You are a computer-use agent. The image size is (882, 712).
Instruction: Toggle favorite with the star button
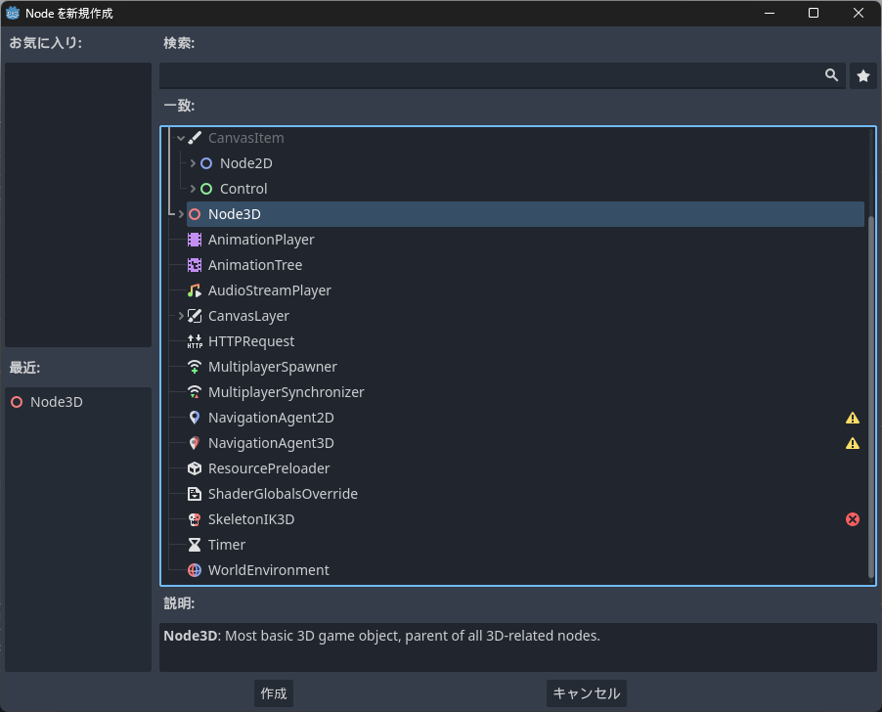(863, 76)
